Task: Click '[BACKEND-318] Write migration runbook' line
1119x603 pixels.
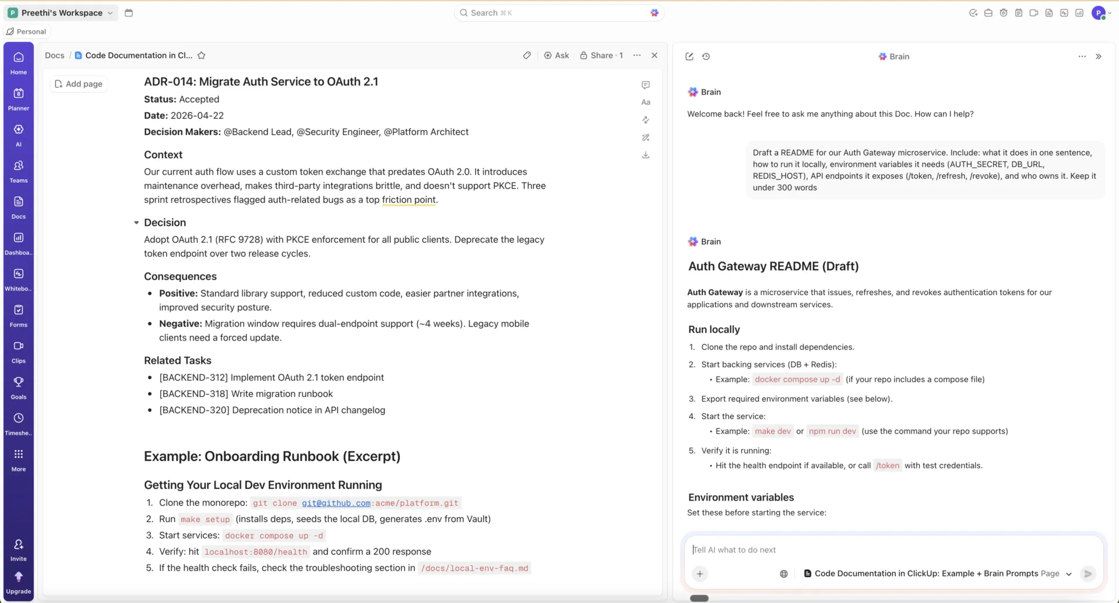Action: coord(246,394)
